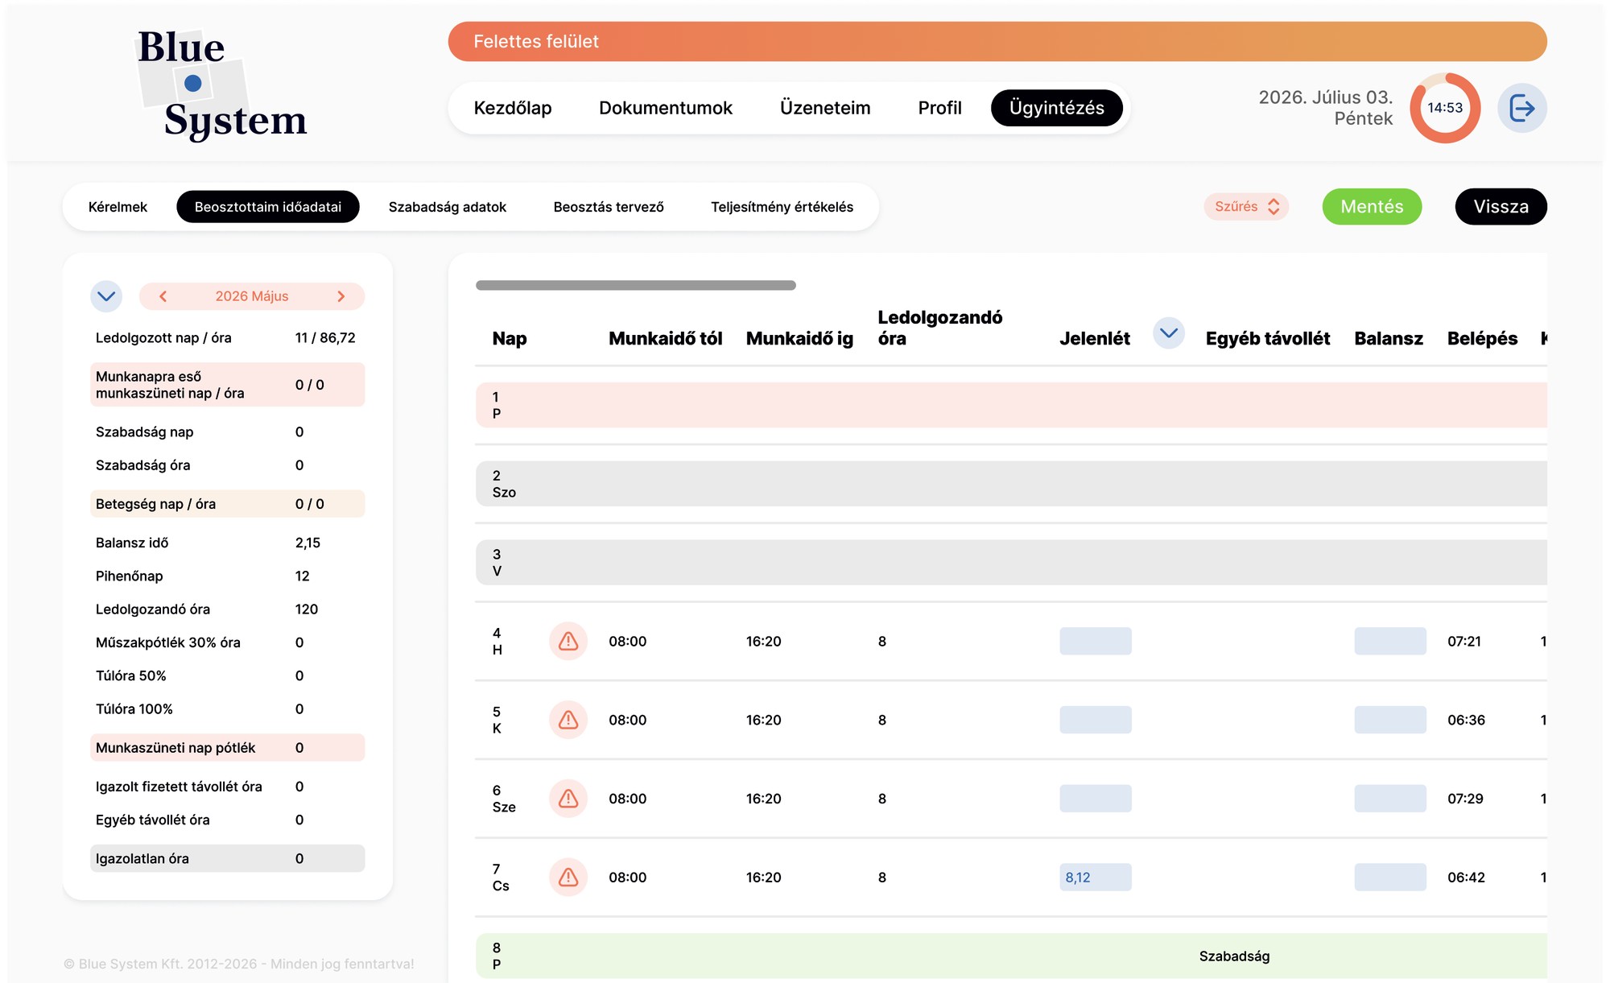The width and height of the screenshot is (1610, 983).
Task: Click the logout icon
Action: (x=1521, y=108)
